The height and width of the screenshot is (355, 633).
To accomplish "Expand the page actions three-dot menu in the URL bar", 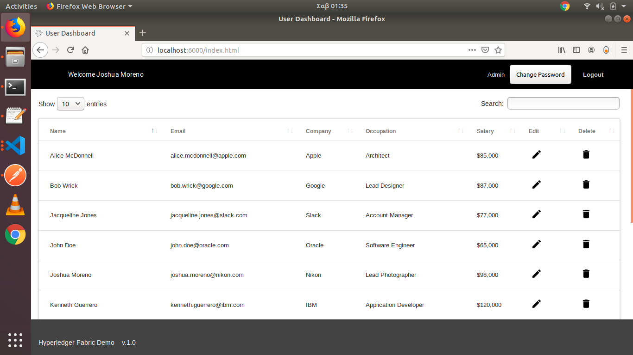I will (472, 50).
